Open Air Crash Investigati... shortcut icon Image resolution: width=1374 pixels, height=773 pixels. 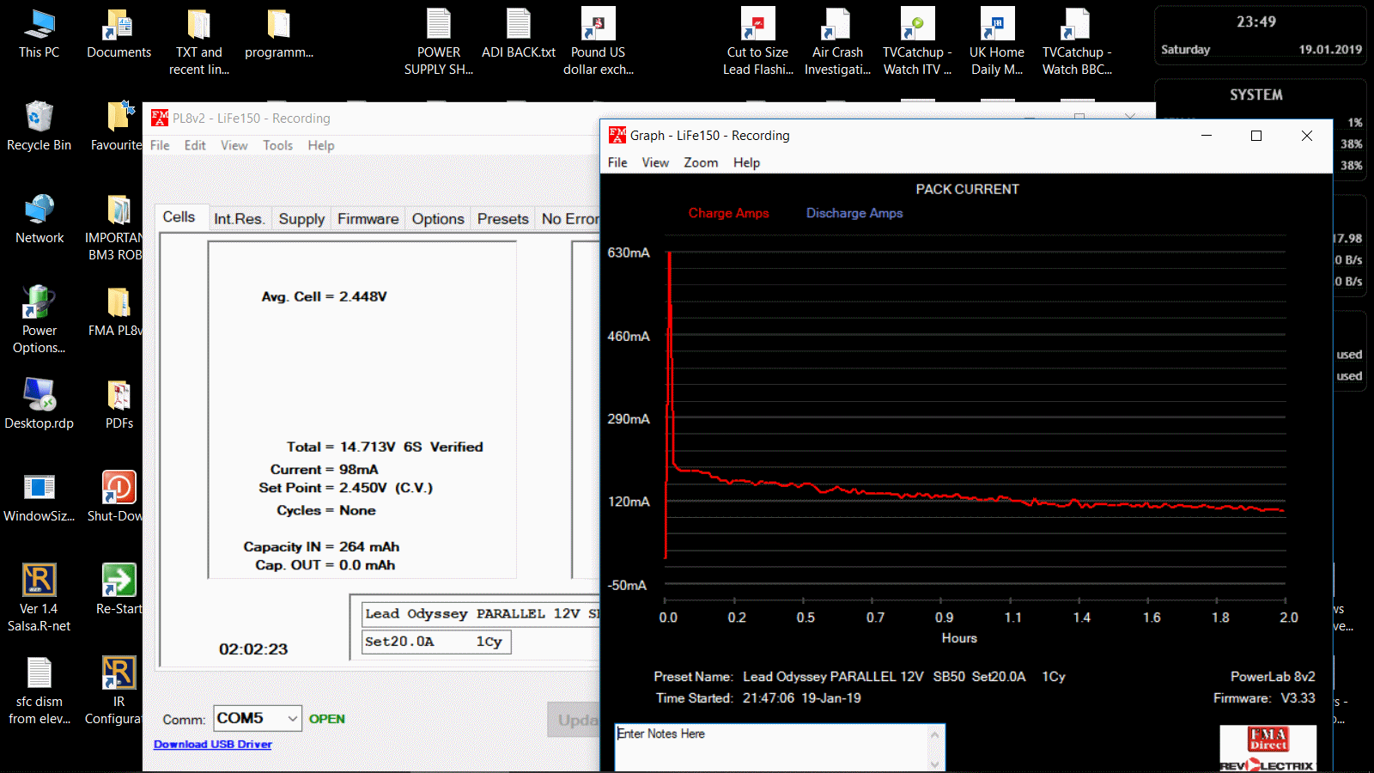[x=836, y=26]
